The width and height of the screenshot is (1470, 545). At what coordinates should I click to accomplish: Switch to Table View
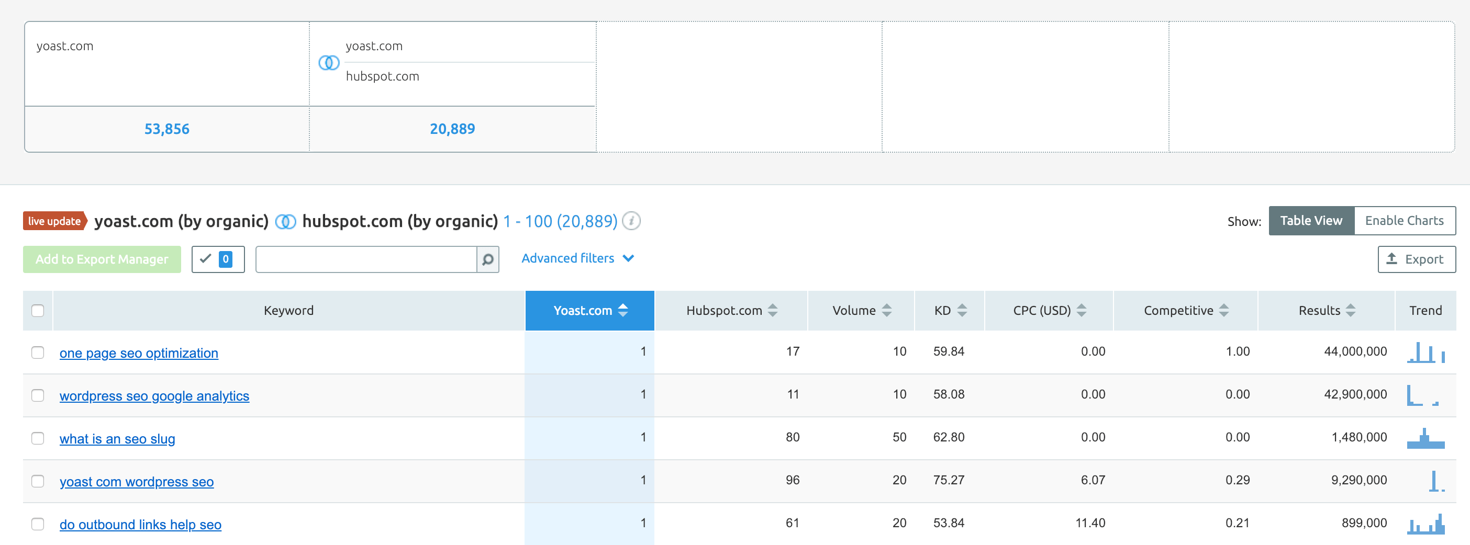[x=1311, y=221]
